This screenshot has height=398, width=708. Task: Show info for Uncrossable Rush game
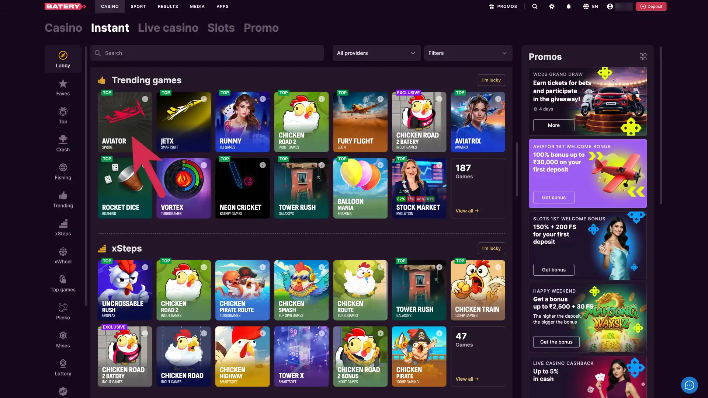[x=145, y=267]
